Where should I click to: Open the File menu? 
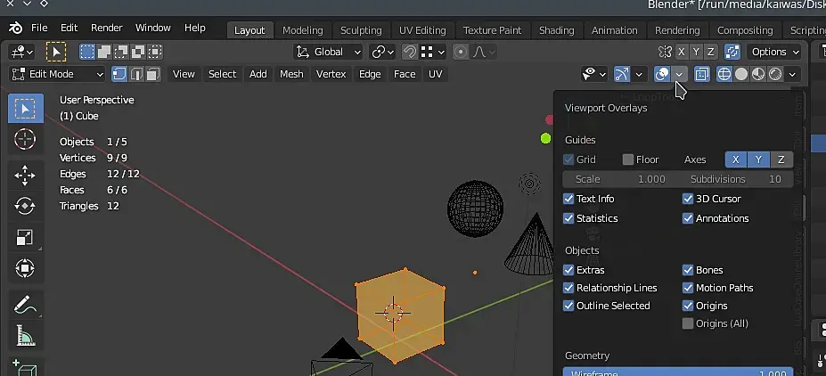pos(39,28)
